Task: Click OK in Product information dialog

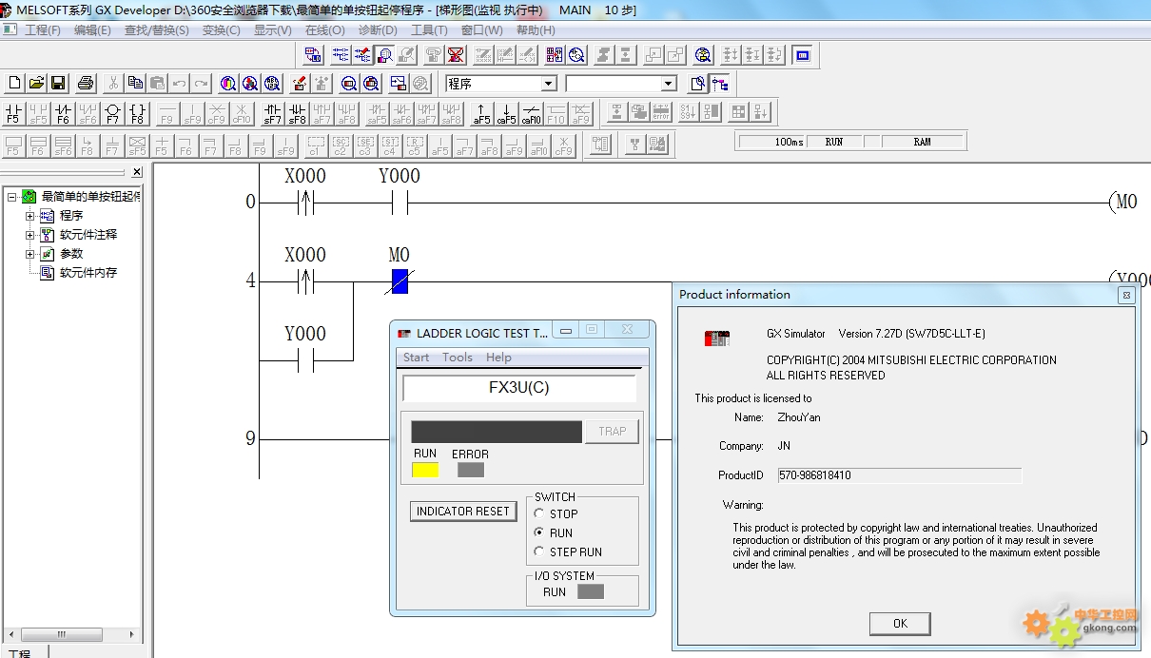Action: 900,624
